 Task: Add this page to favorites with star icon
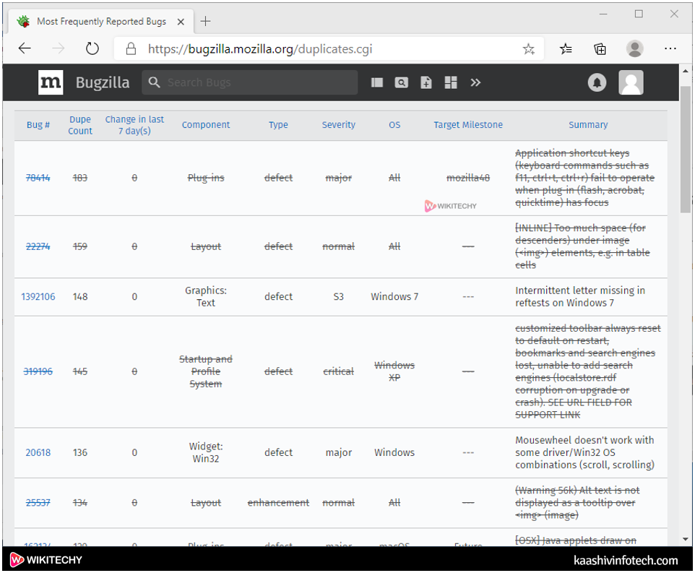pos(529,49)
